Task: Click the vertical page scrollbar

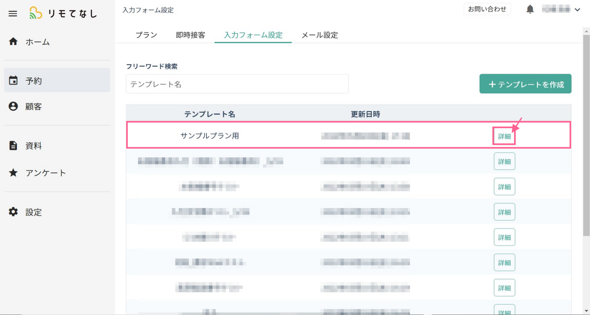Action: point(586,135)
